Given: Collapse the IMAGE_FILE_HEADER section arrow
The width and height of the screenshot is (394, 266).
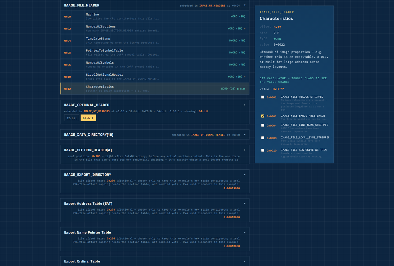Looking at the screenshot, I should tap(245, 5).
